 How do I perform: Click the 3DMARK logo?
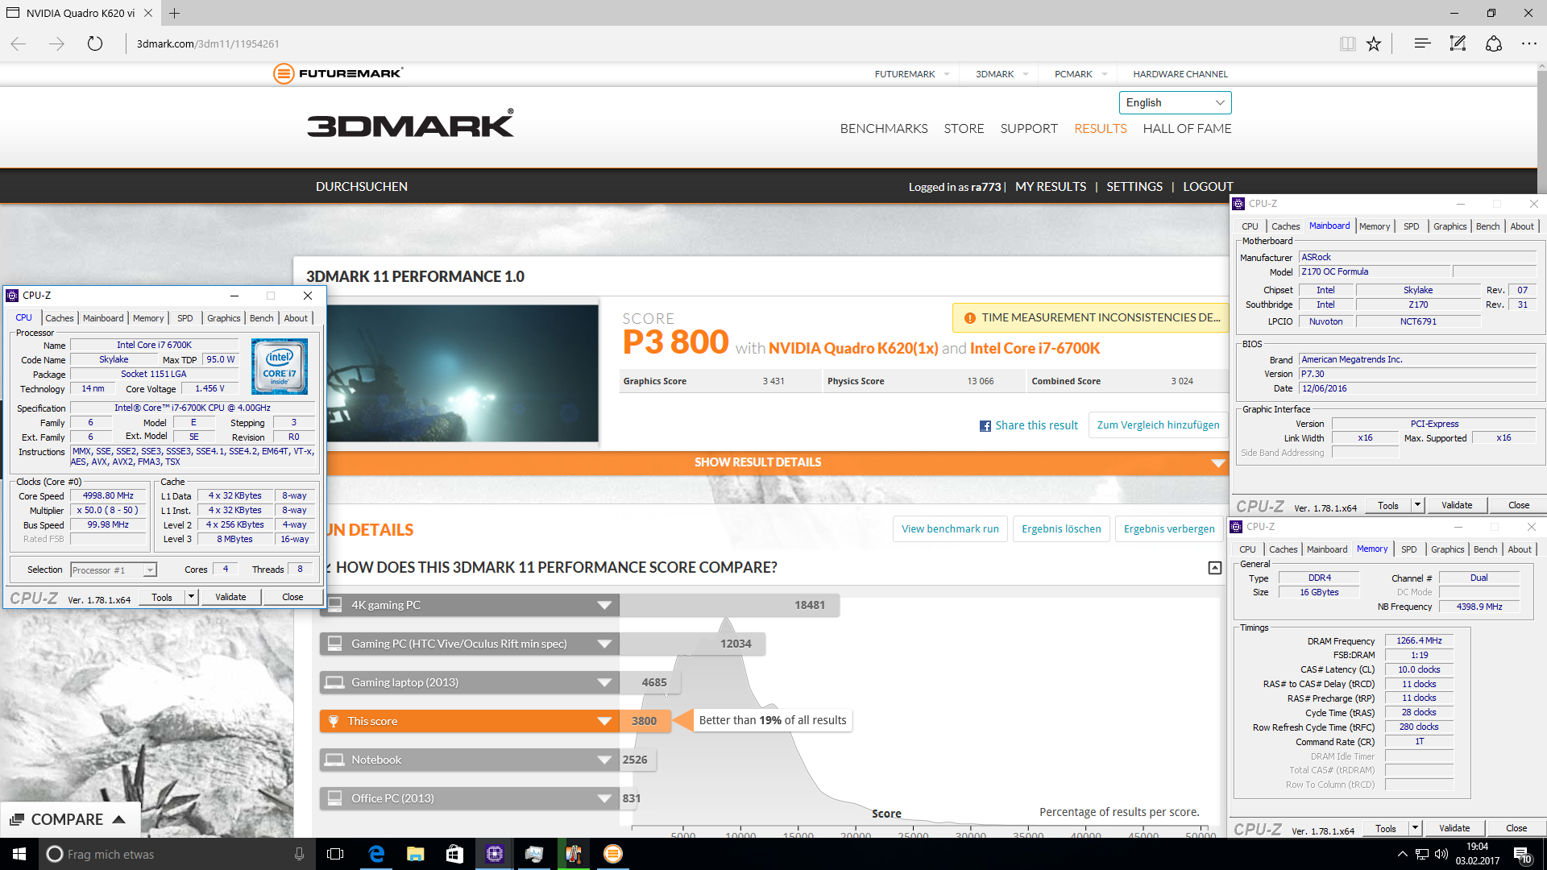[410, 123]
